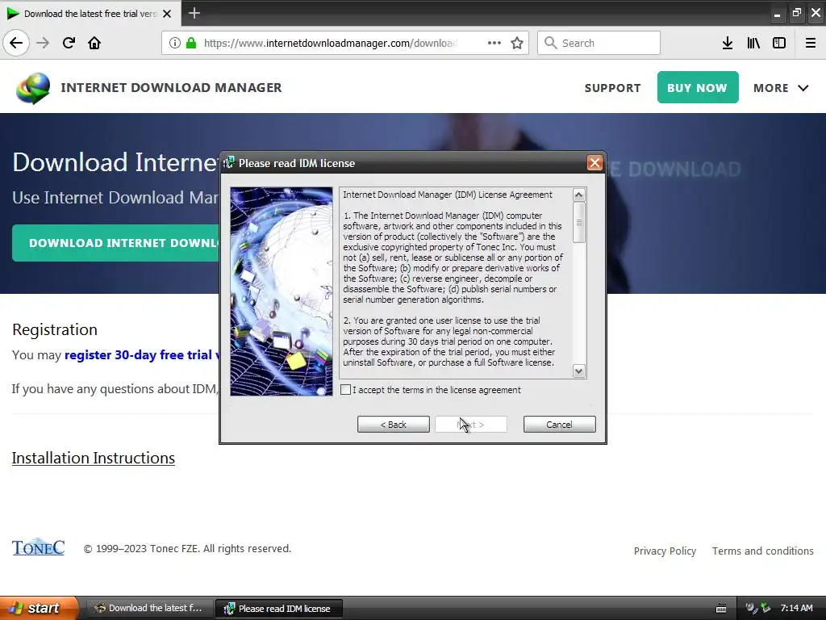Open the Library bookshelf icon
This screenshot has width=826, height=620.
[x=753, y=43]
